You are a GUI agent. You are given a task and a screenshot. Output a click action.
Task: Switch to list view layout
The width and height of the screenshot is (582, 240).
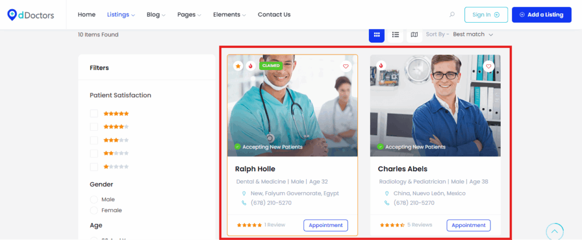click(x=396, y=35)
